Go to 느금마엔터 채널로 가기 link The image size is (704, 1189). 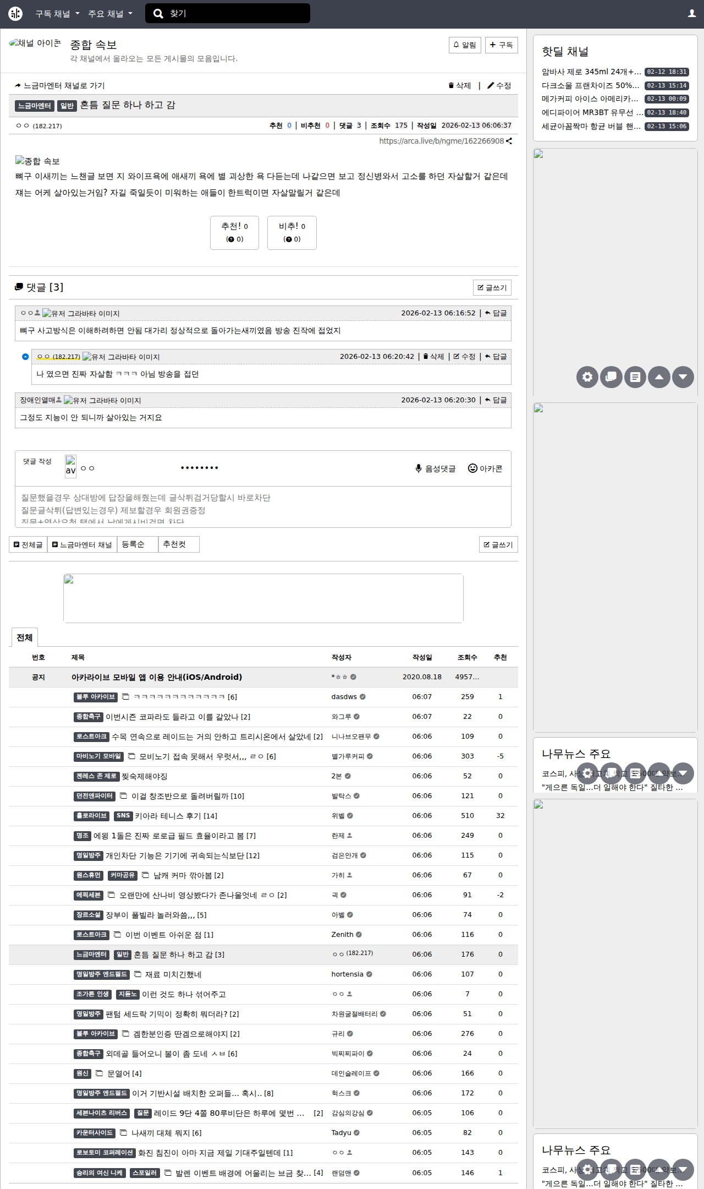click(x=60, y=85)
